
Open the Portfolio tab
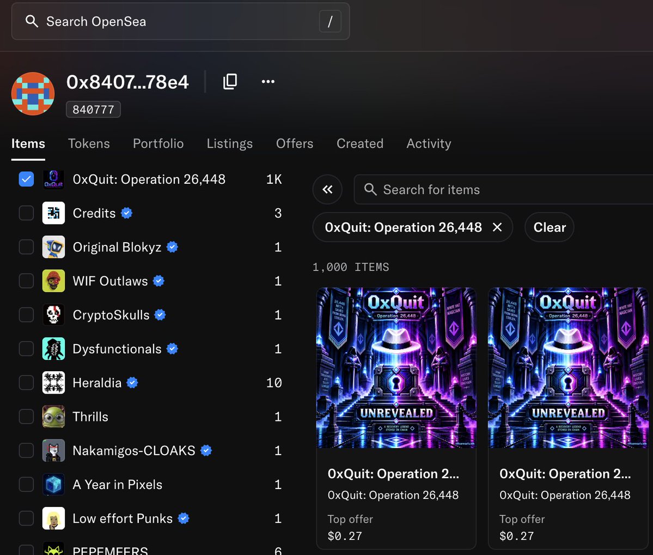[x=158, y=143]
